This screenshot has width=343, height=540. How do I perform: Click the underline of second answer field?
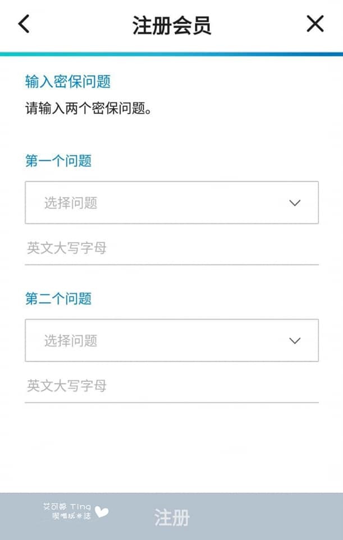pyautogui.click(x=171, y=402)
